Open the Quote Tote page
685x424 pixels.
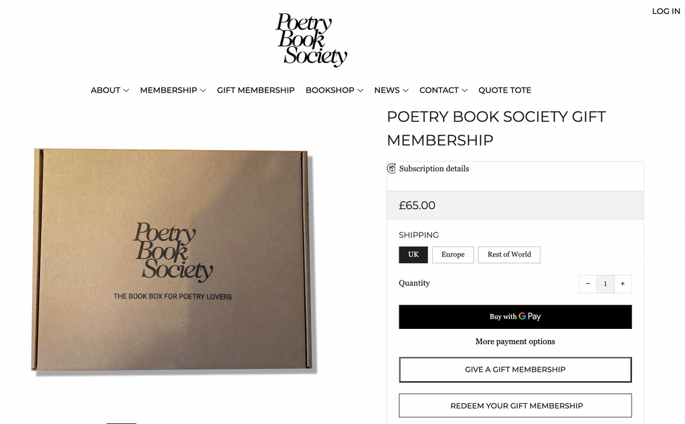[x=505, y=90]
